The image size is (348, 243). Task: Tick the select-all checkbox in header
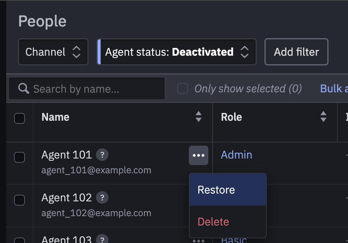(x=20, y=118)
